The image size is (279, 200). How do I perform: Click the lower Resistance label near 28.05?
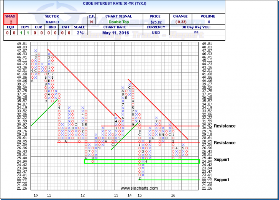pyautogui.click(x=225, y=143)
